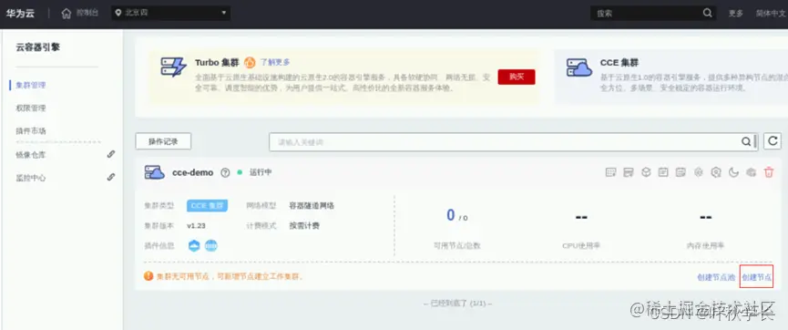Click the help question mark beside cce-demo

coord(225,172)
